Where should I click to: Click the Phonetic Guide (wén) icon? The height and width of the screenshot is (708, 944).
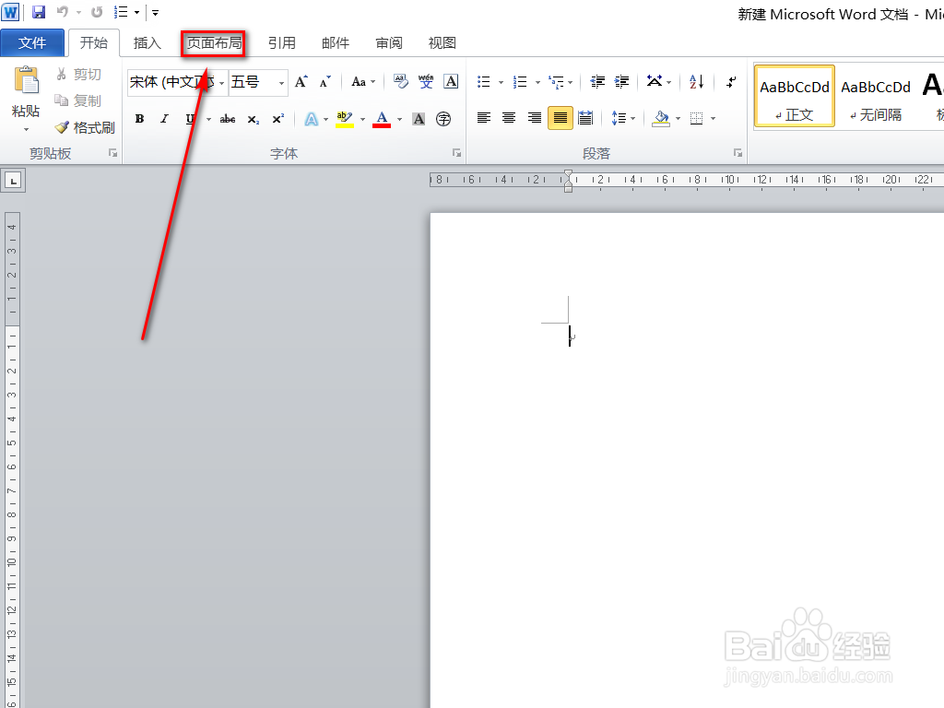[426, 81]
